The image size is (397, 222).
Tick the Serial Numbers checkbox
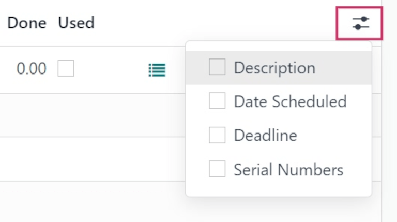coord(217,169)
